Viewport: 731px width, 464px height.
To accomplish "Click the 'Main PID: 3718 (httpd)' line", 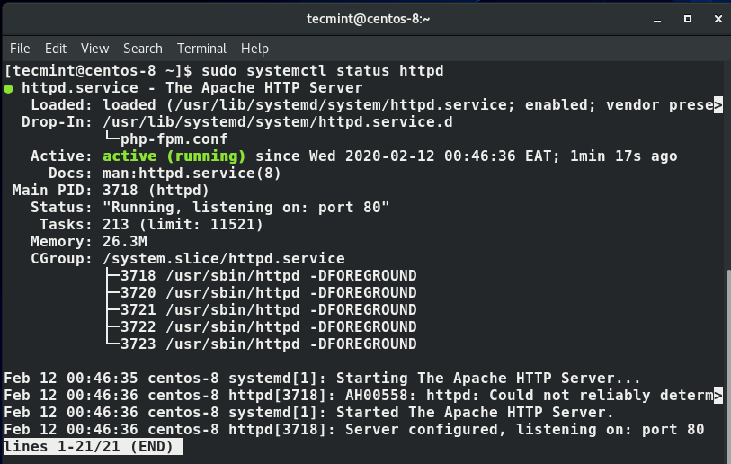I will [x=111, y=191].
